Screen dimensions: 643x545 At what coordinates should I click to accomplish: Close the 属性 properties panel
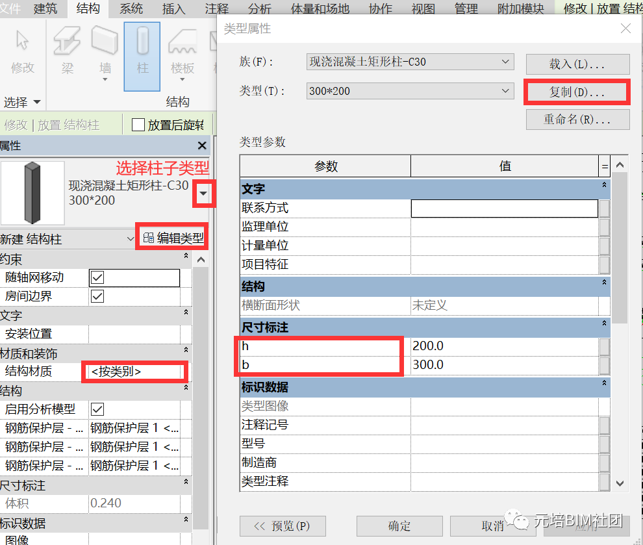tap(202, 146)
